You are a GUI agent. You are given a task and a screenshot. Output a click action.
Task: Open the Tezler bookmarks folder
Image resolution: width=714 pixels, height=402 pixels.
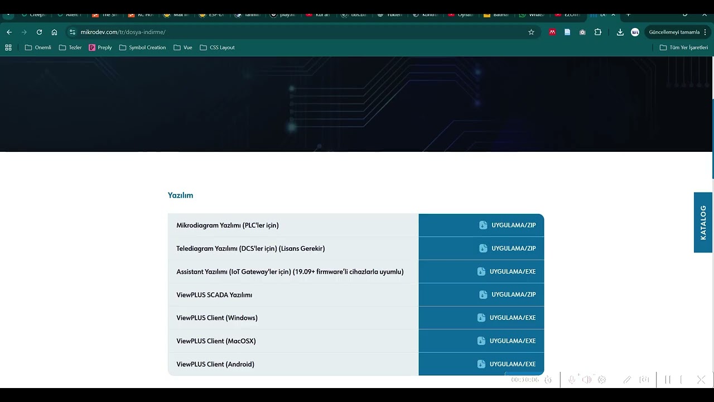point(70,47)
